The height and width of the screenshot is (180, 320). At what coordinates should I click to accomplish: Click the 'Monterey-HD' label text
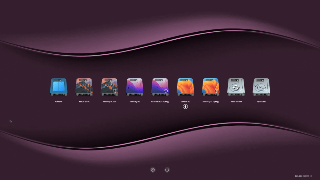(135, 102)
